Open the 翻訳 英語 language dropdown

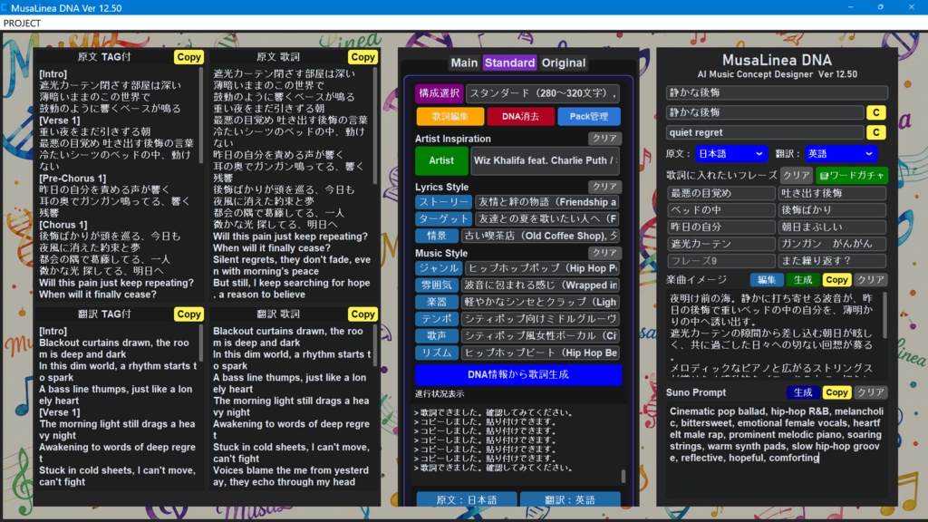[x=841, y=154]
